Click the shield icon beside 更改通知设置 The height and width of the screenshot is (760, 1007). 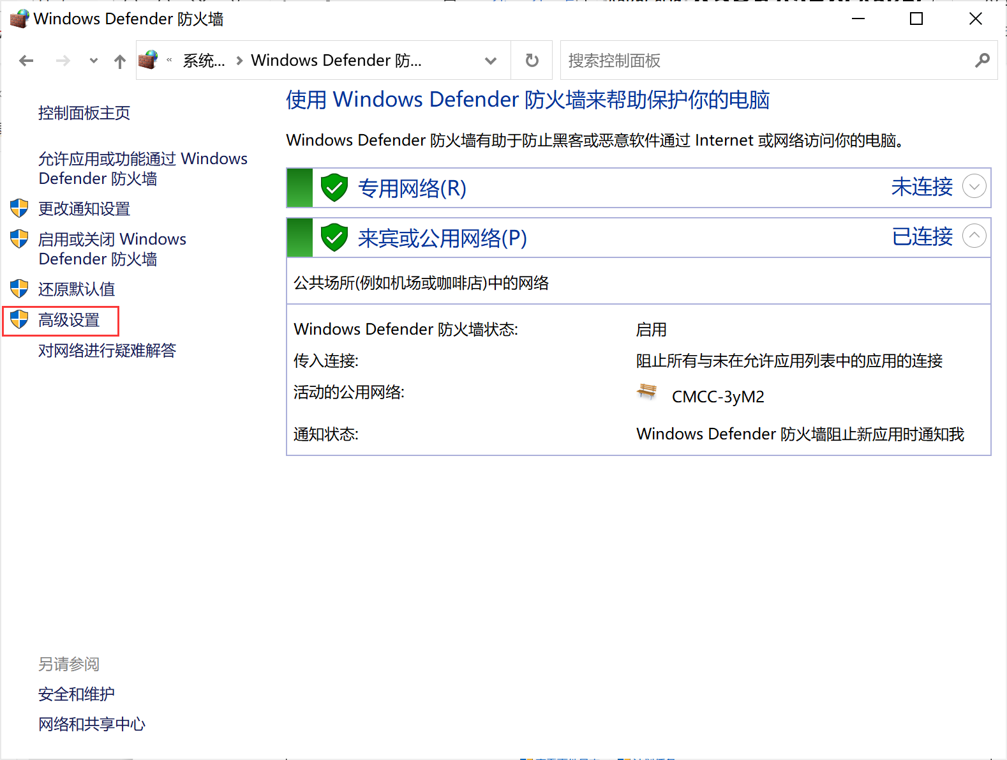coord(19,208)
